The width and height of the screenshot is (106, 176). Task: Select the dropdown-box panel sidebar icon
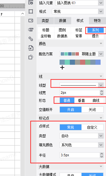(x=31, y=21)
